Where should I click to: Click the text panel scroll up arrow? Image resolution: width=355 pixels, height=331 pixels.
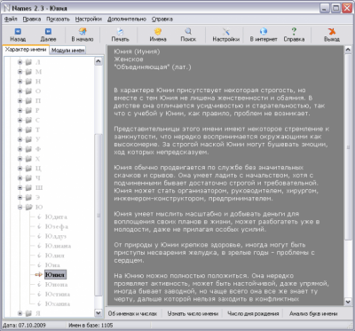348,50
